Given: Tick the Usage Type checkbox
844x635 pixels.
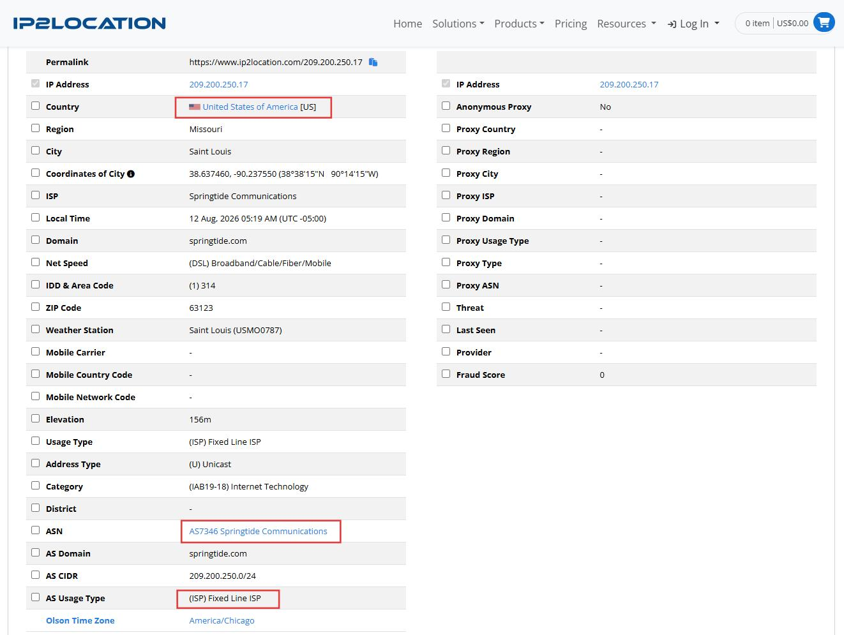Looking at the screenshot, I should (x=36, y=441).
